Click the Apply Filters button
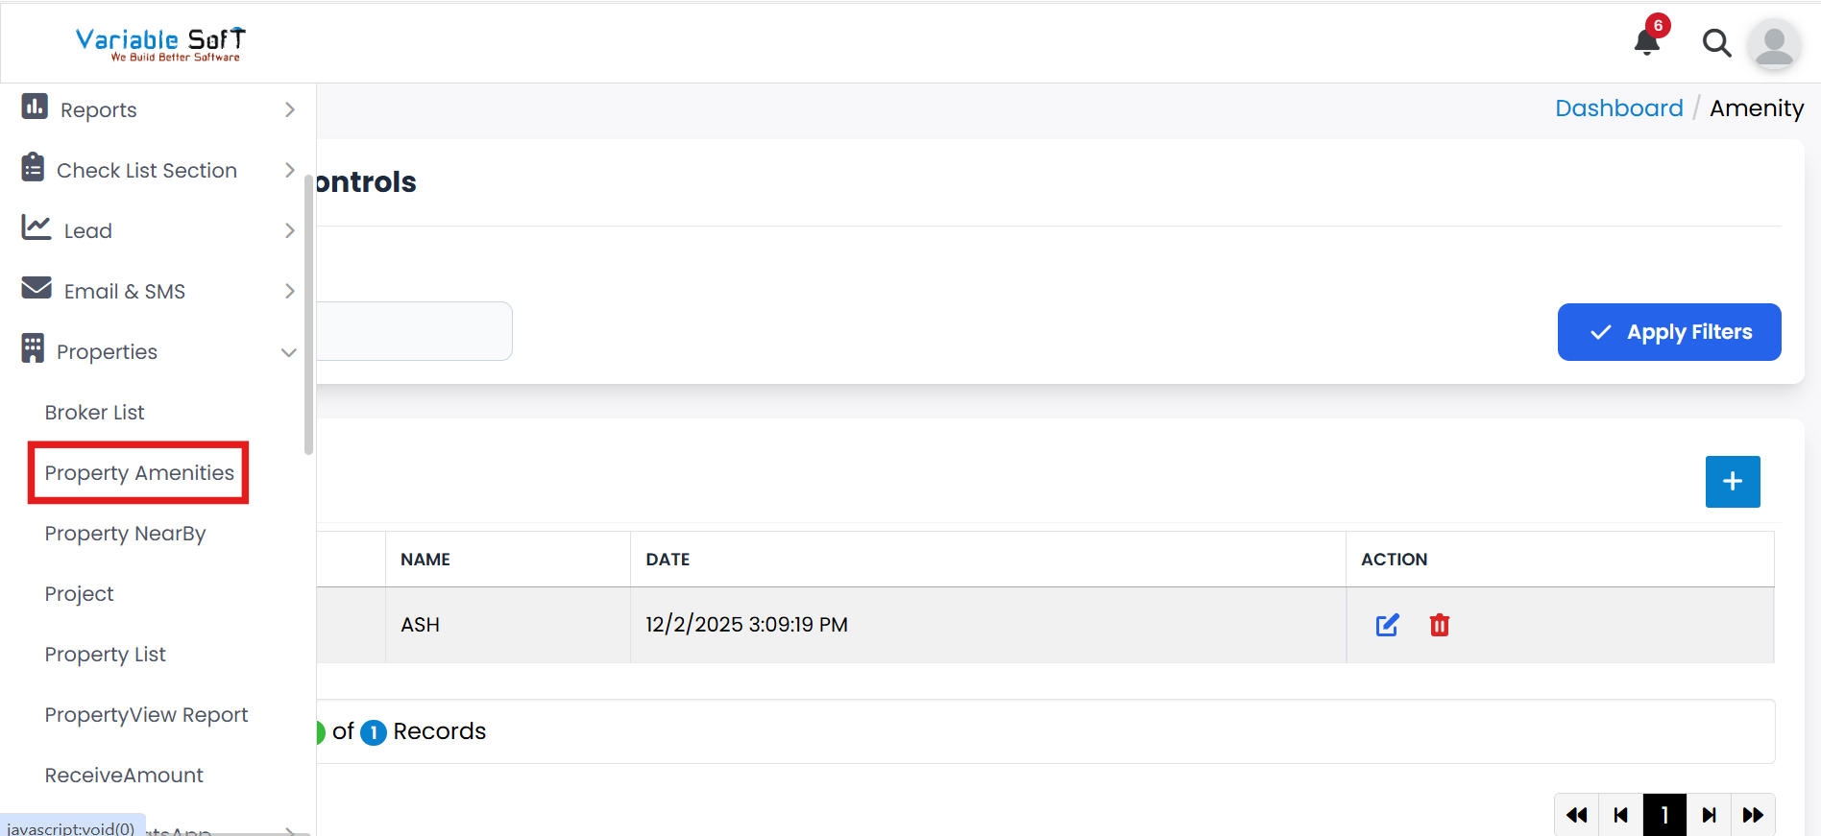The width and height of the screenshot is (1821, 836). [x=1668, y=332]
